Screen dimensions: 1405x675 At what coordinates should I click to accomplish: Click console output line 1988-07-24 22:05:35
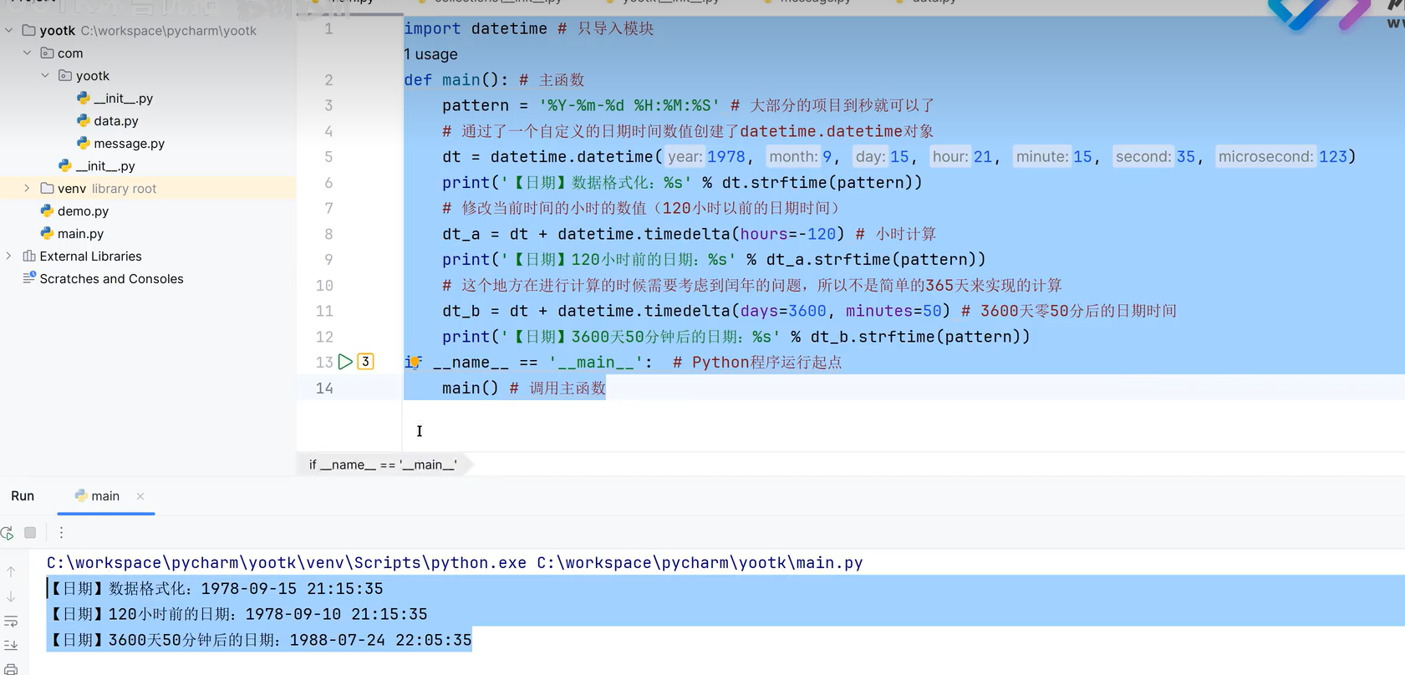tap(260, 640)
